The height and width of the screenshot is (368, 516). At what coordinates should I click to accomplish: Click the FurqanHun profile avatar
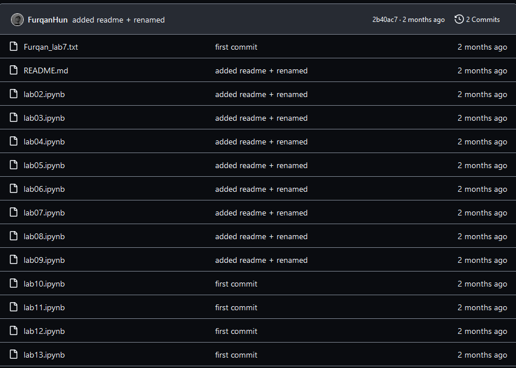[x=17, y=20]
